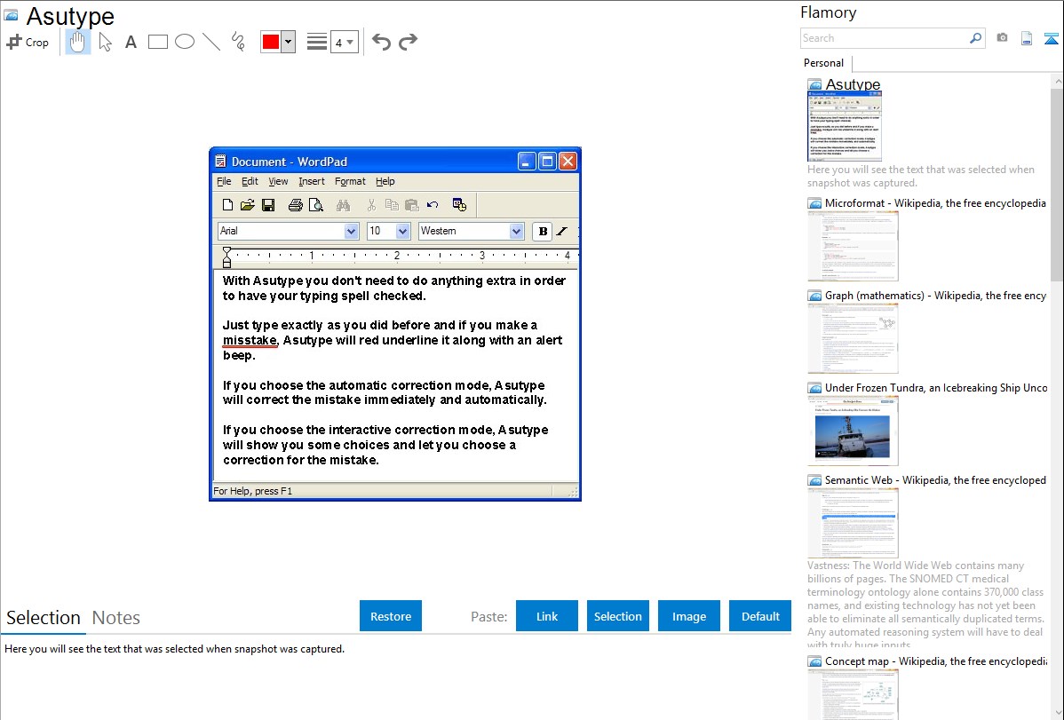1064x720 pixels.
Task: Click the blue collapse panel icon
Action: coord(1051,38)
